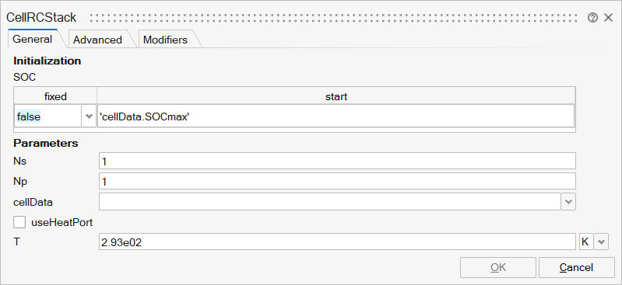Screen dimensions: 622x285
Task: Click the Ns input field
Action: (x=337, y=161)
